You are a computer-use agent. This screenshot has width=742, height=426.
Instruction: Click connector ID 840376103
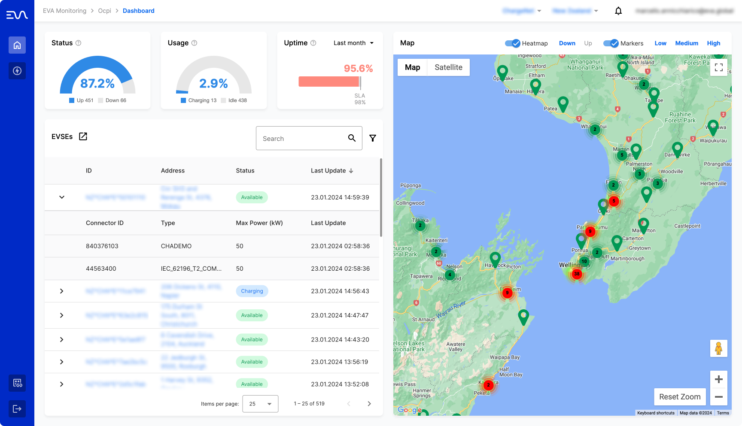[x=102, y=246]
